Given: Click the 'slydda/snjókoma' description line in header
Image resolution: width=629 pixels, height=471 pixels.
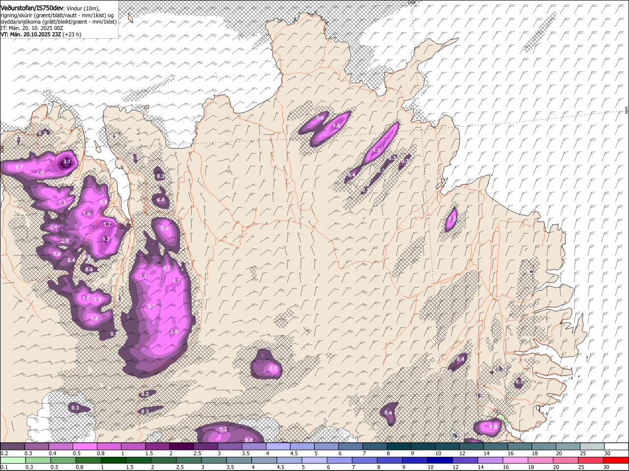Looking at the screenshot, I should (58, 22).
